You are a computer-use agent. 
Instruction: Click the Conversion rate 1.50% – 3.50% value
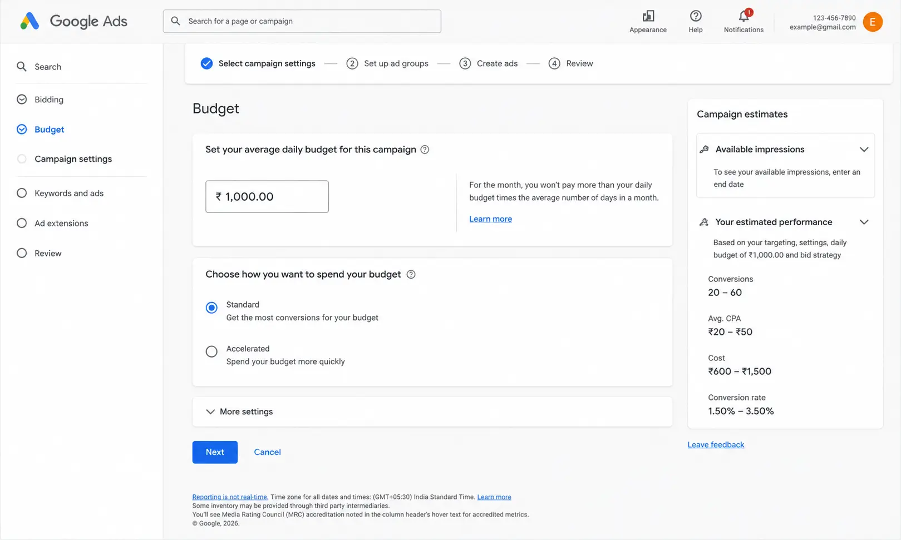(741, 412)
